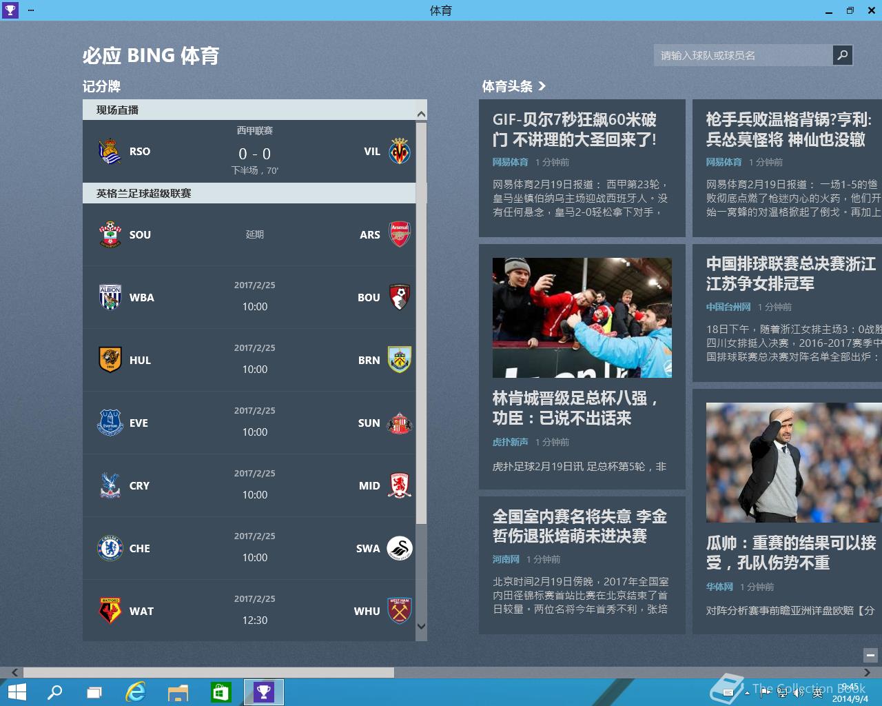Select the Burnley BRN crest
This screenshot has height=706, width=882.
click(x=400, y=360)
